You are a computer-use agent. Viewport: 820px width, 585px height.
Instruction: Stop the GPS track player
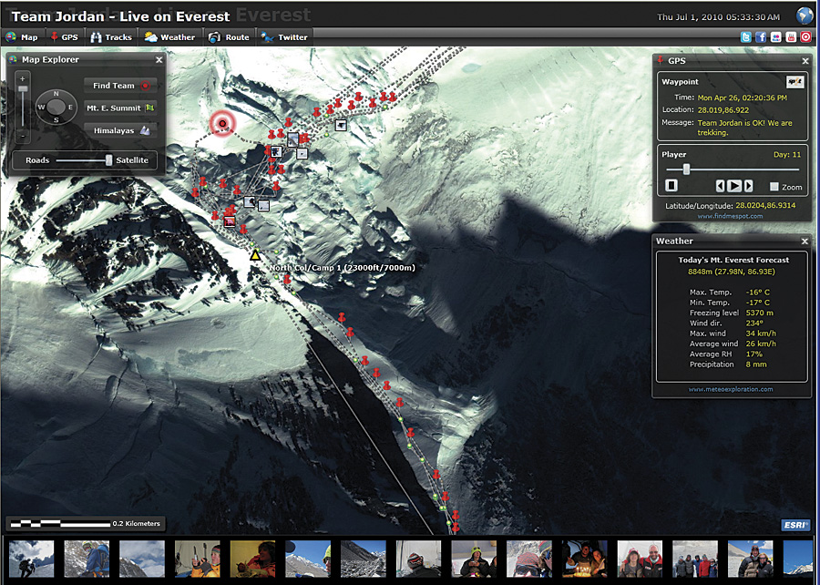coord(671,186)
